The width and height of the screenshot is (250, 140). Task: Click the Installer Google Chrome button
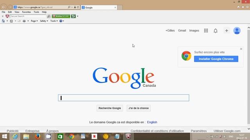click(x=216, y=59)
